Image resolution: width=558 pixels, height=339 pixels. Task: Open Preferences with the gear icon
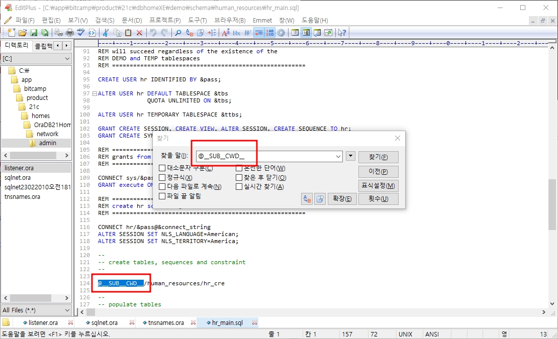(x=281, y=33)
